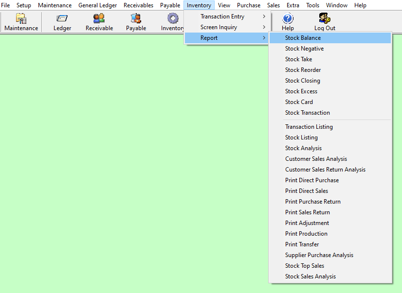
Task: Choose the Stock Take report
Action: pyautogui.click(x=330, y=59)
